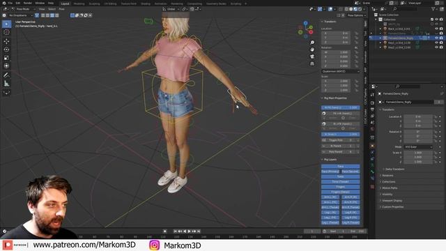Click the viewport zoom magnifier icon
Screen dimensions: 446x251
click(x=312, y=43)
